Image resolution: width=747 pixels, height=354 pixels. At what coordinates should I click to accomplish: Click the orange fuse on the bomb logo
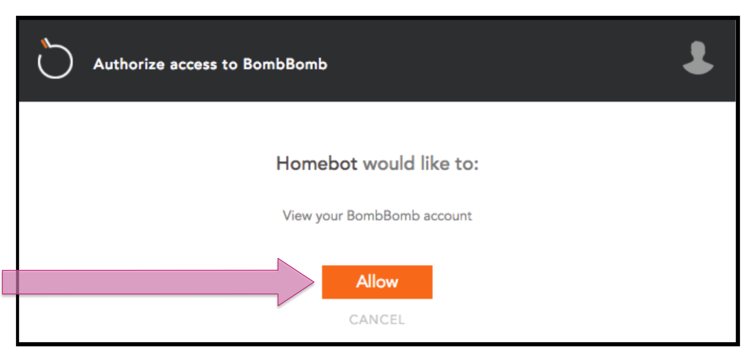(x=44, y=43)
